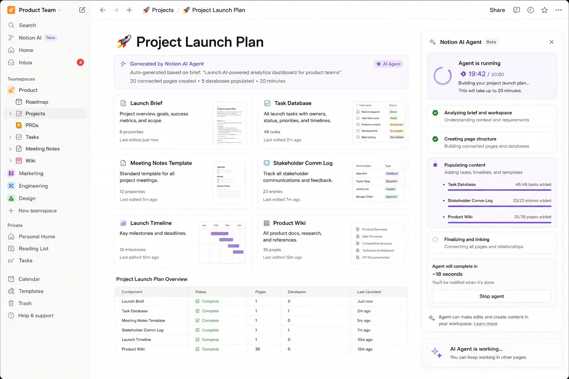The height and width of the screenshot is (379, 569).
Task: Click the Design teamspace icon
Action: pyautogui.click(x=11, y=198)
